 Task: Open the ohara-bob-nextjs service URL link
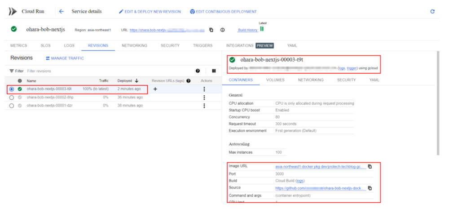(167, 30)
